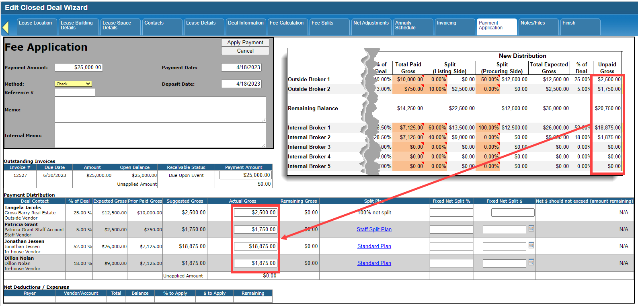This screenshot has width=638, height=306.
Task: Click into the Memo text area
Action: [160, 109]
